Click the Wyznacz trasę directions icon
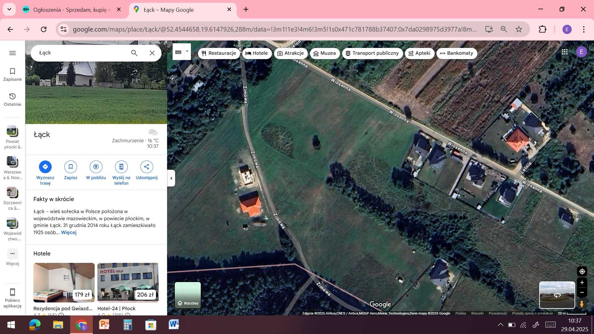This screenshot has height=334, width=594. [x=45, y=167]
